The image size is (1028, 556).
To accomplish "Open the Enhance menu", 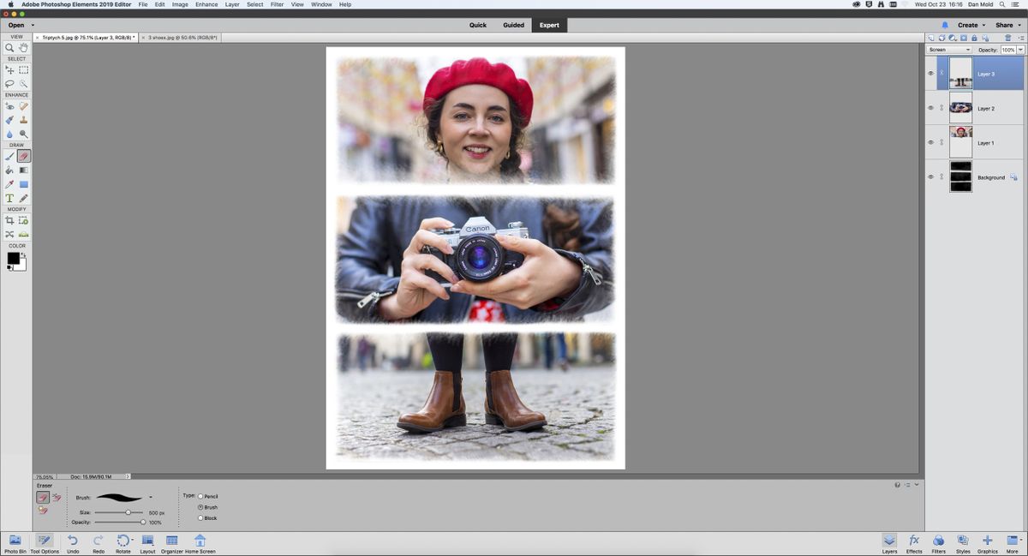I will pyautogui.click(x=206, y=4).
